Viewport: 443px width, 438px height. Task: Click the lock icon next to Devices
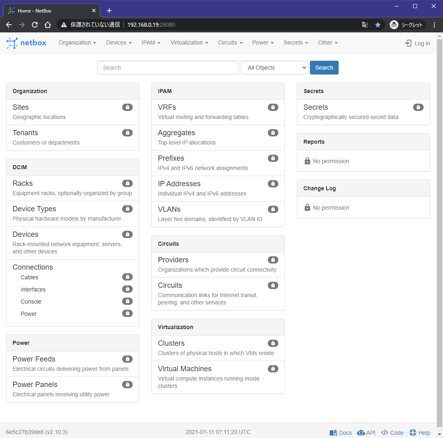[127, 234]
